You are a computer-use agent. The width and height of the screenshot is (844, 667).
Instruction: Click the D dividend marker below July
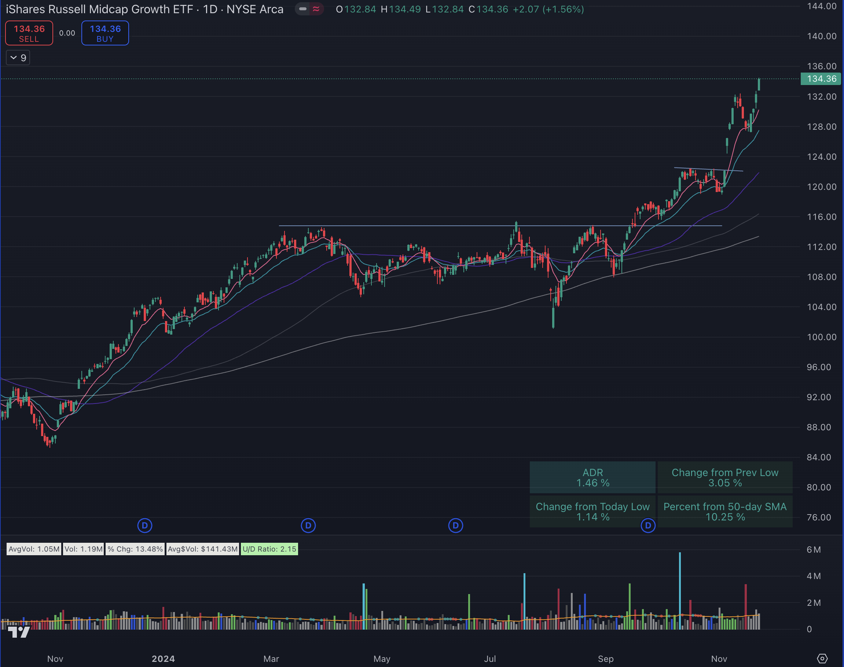455,526
